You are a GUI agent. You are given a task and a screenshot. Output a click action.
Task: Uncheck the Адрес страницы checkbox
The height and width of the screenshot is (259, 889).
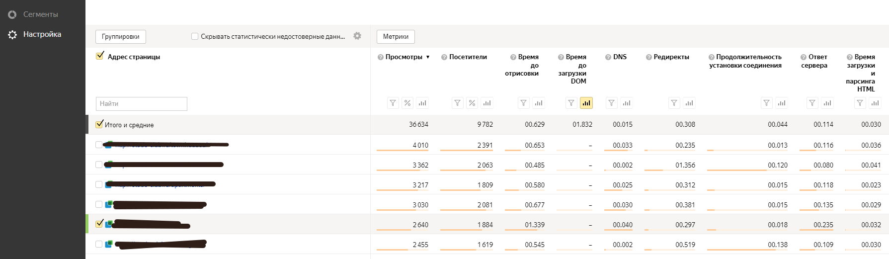[x=100, y=56]
